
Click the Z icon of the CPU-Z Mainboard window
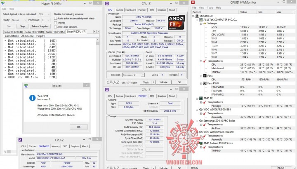tap(20, 140)
